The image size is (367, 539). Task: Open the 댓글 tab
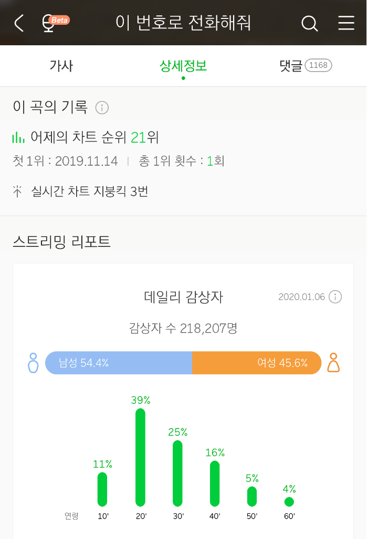(x=291, y=66)
